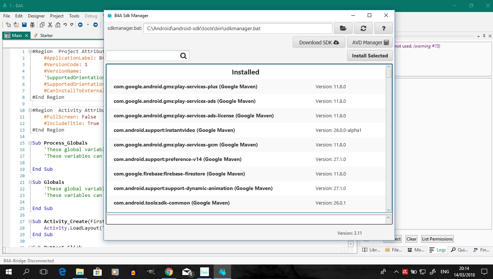The height and width of the screenshot is (279, 493).
Task: Collapse the Sub Activity_Create block
Action: click(x=31, y=222)
